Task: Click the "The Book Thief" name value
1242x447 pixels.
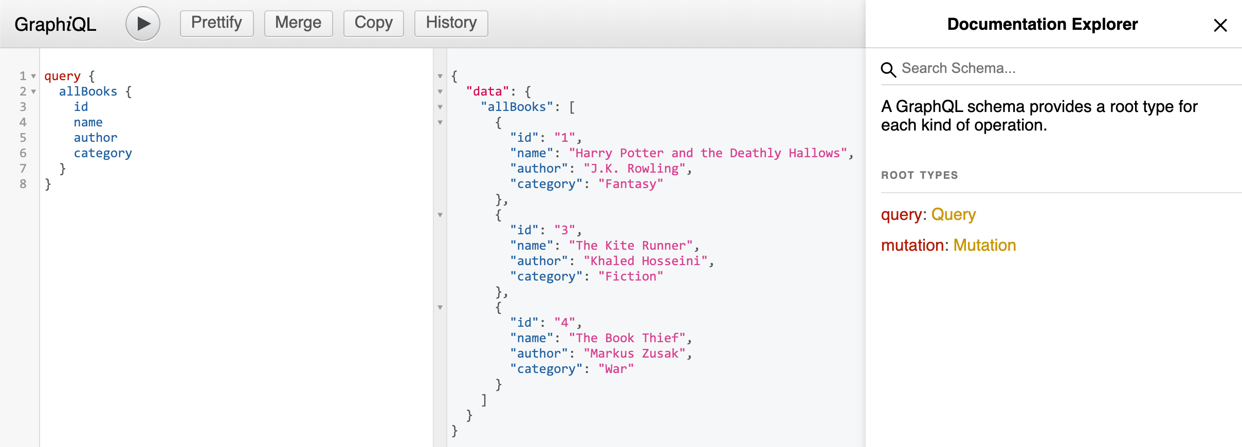Action: click(627, 338)
